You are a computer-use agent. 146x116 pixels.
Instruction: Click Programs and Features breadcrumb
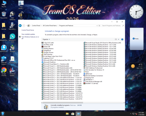pos(66,26)
